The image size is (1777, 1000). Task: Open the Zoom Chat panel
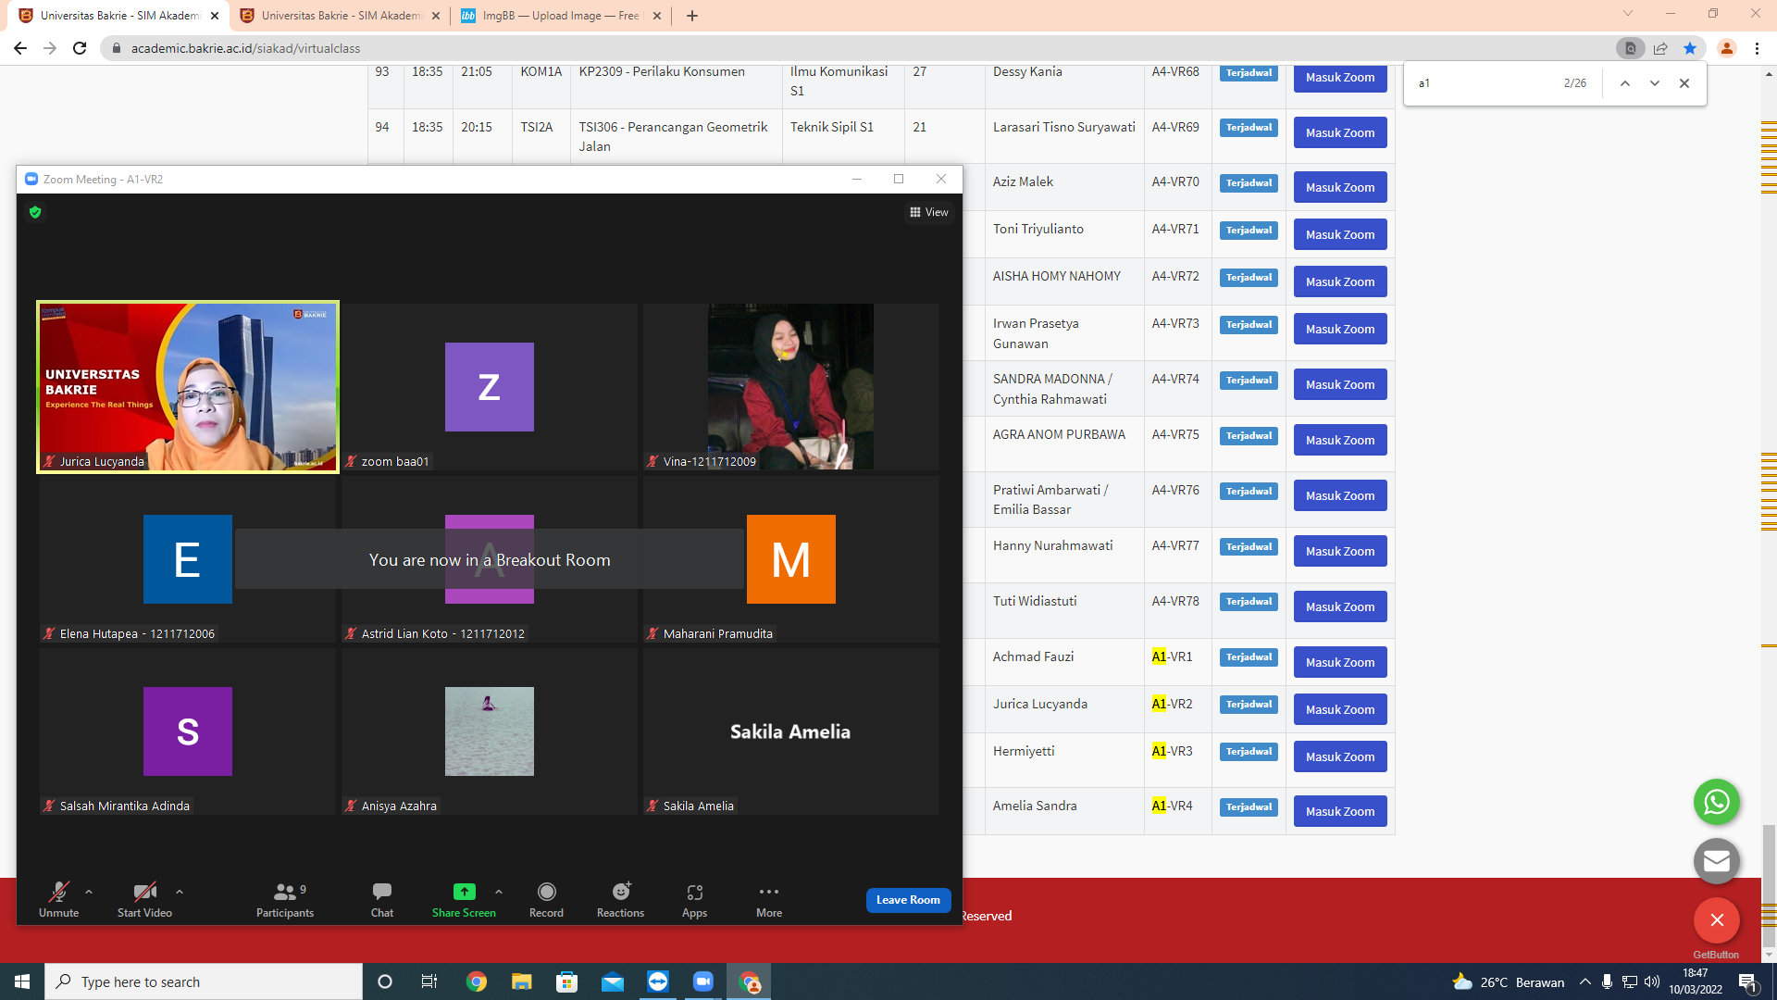pyautogui.click(x=382, y=899)
